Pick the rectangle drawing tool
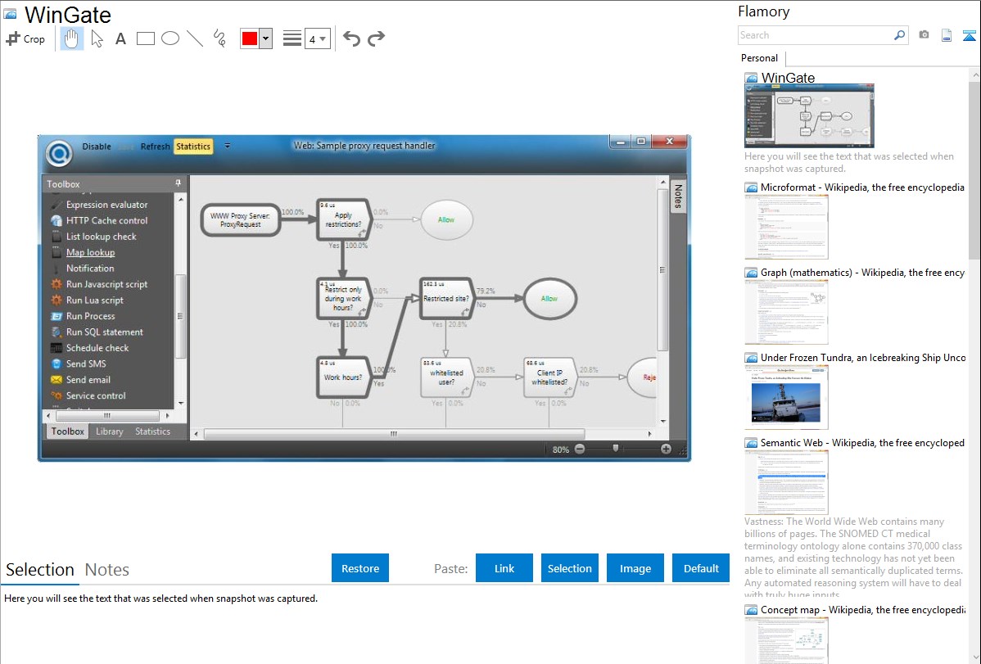 145,38
